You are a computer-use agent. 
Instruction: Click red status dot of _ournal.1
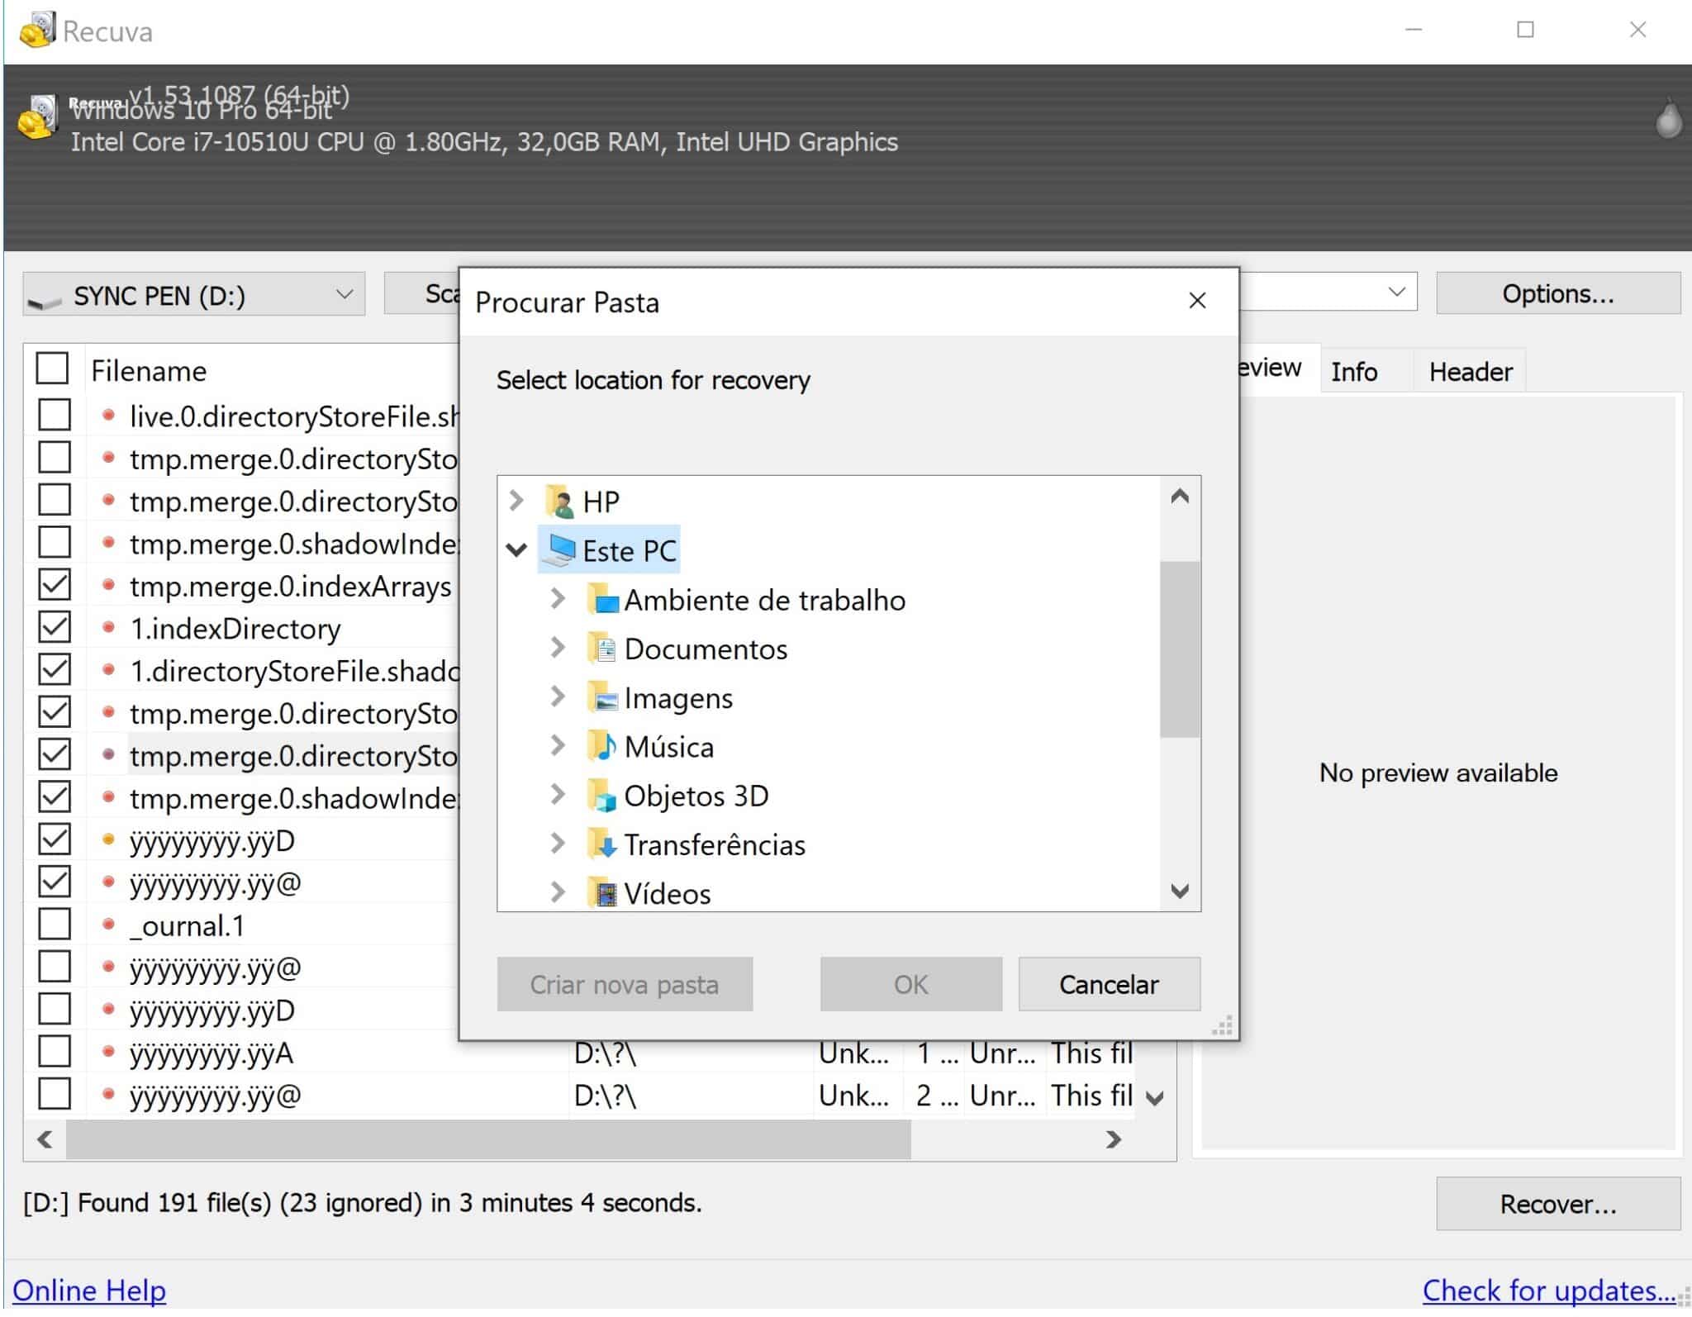tap(108, 925)
